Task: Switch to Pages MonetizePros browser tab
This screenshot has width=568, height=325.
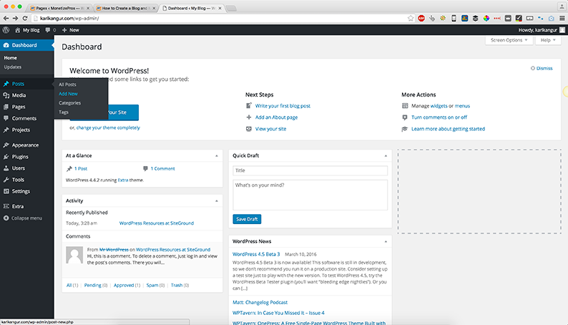Action: (x=59, y=8)
